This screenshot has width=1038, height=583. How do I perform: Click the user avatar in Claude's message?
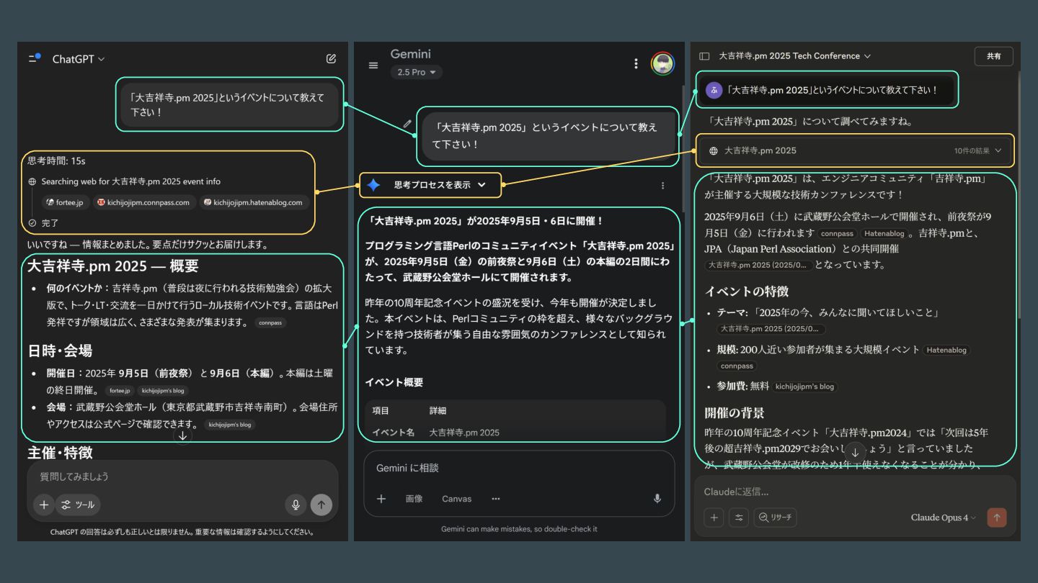pos(714,90)
